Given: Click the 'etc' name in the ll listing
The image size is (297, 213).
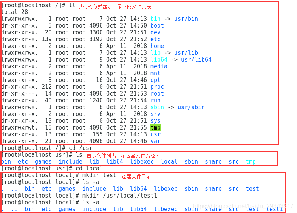Looking at the screenshot, I should (x=155, y=39).
